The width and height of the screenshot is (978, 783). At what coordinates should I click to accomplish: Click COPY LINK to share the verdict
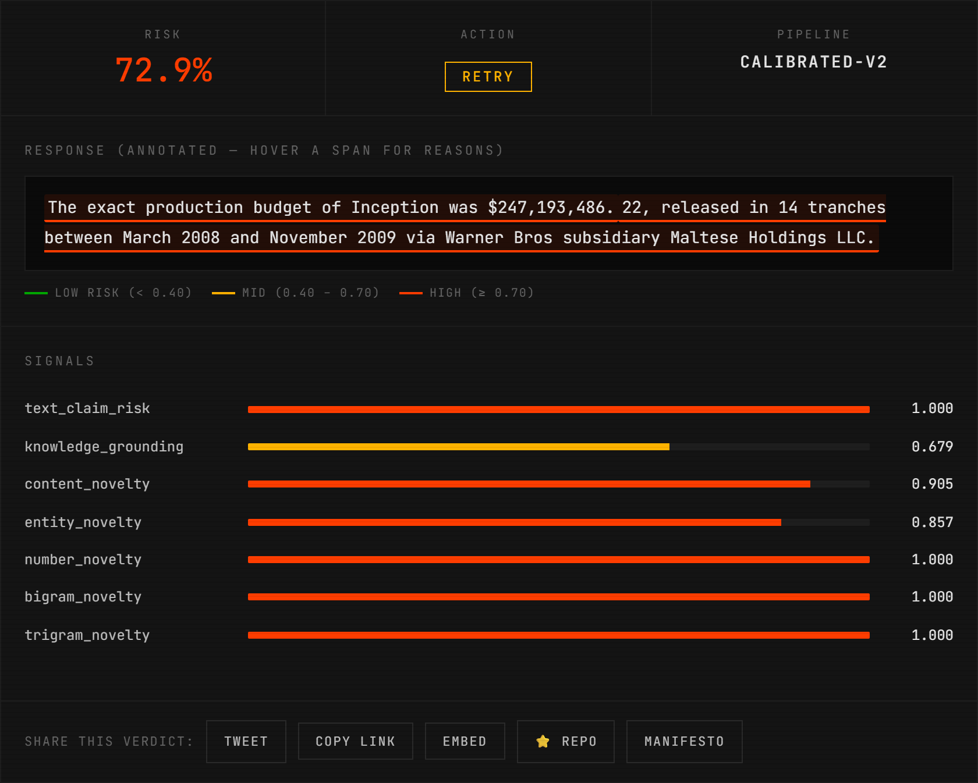(355, 741)
